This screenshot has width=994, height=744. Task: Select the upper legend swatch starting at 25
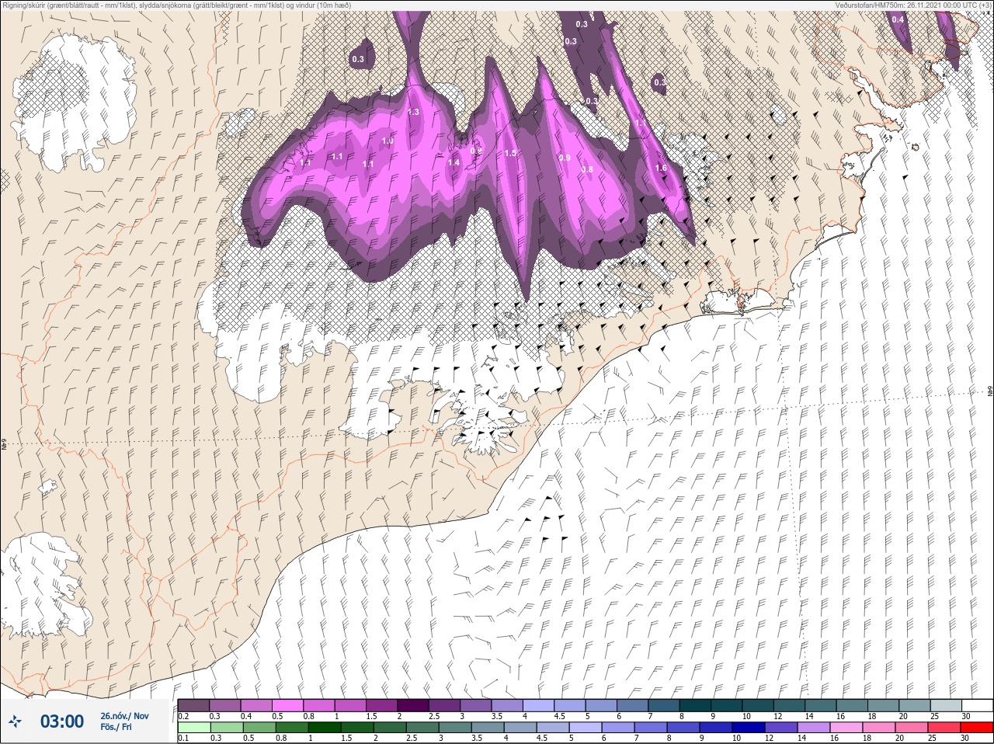[x=946, y=705]
